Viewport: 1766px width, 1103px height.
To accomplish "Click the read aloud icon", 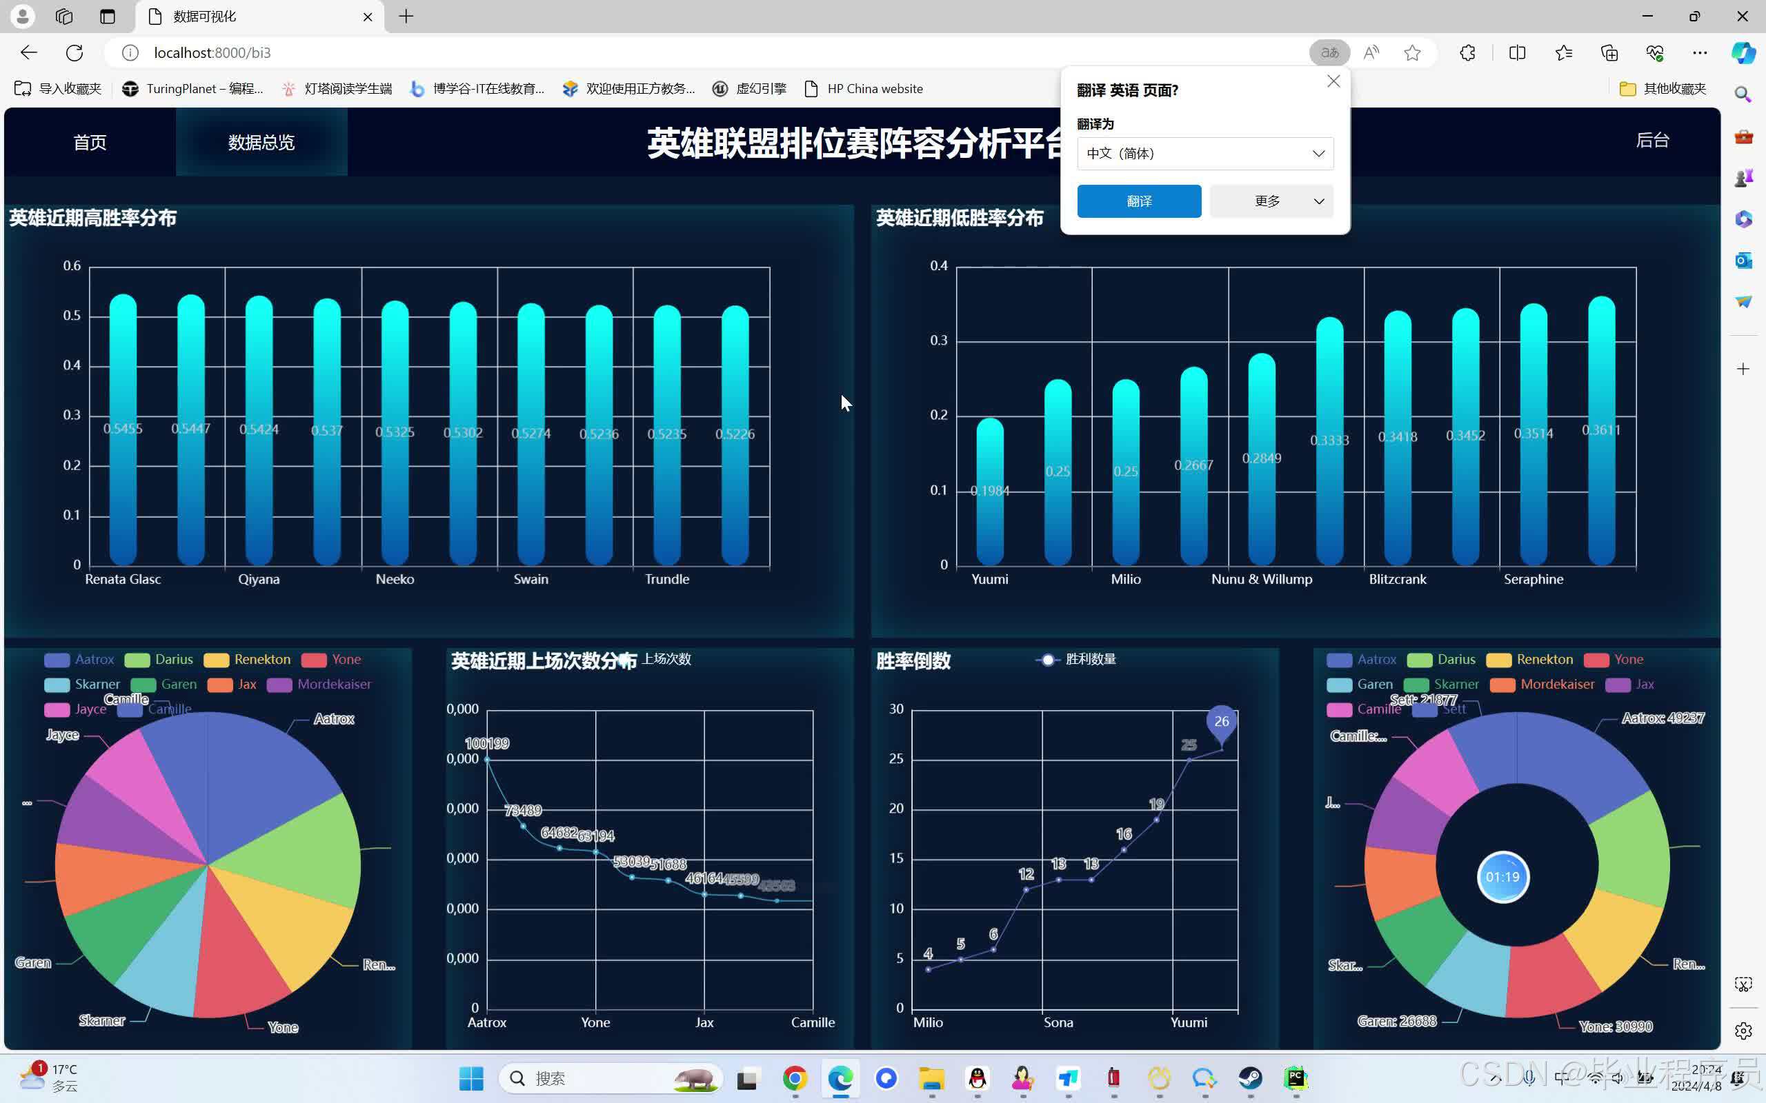I will click(1371, 52).
